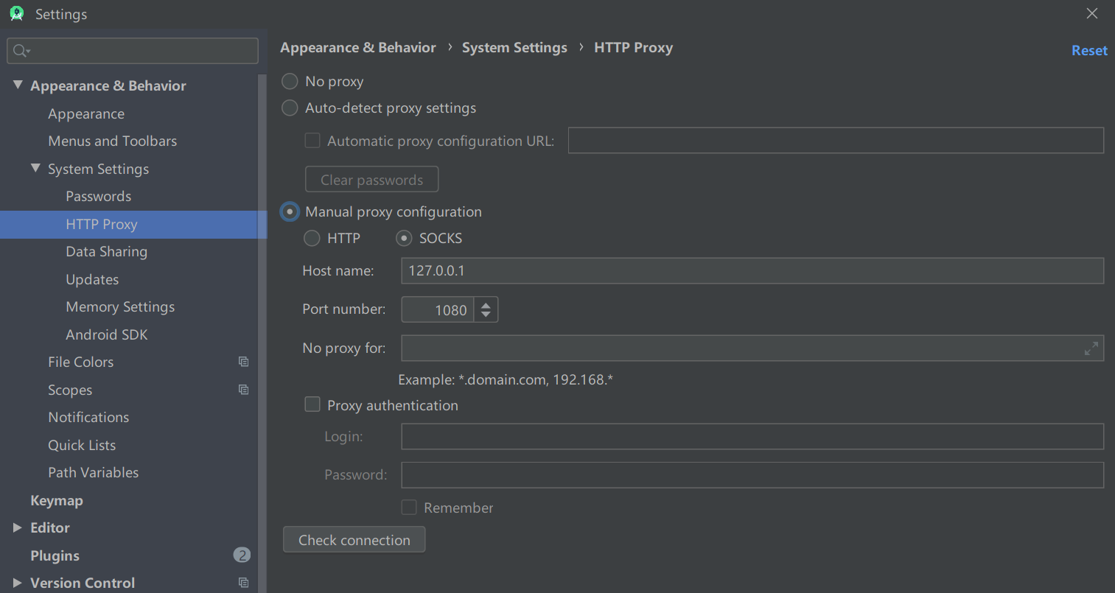Select the No proxy radio button

click(290, 81)
